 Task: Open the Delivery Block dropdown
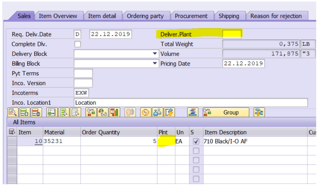point(155,54)
